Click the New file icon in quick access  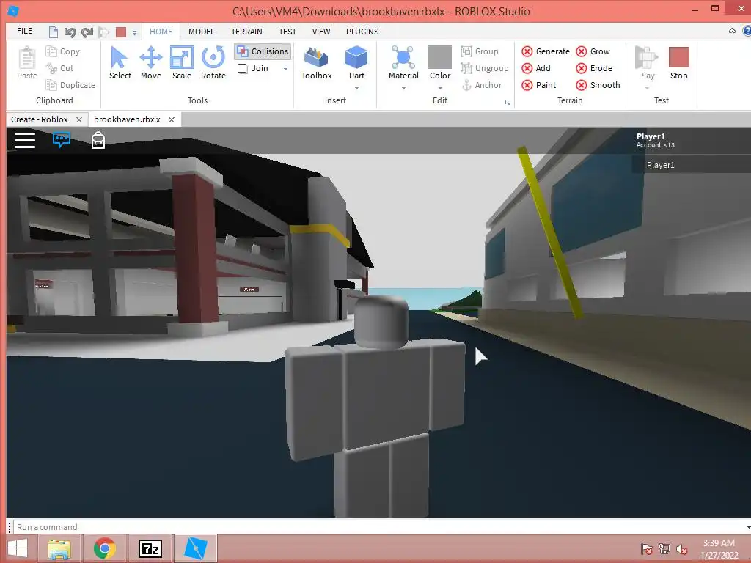pyautogui.click(x=53, y=32)
